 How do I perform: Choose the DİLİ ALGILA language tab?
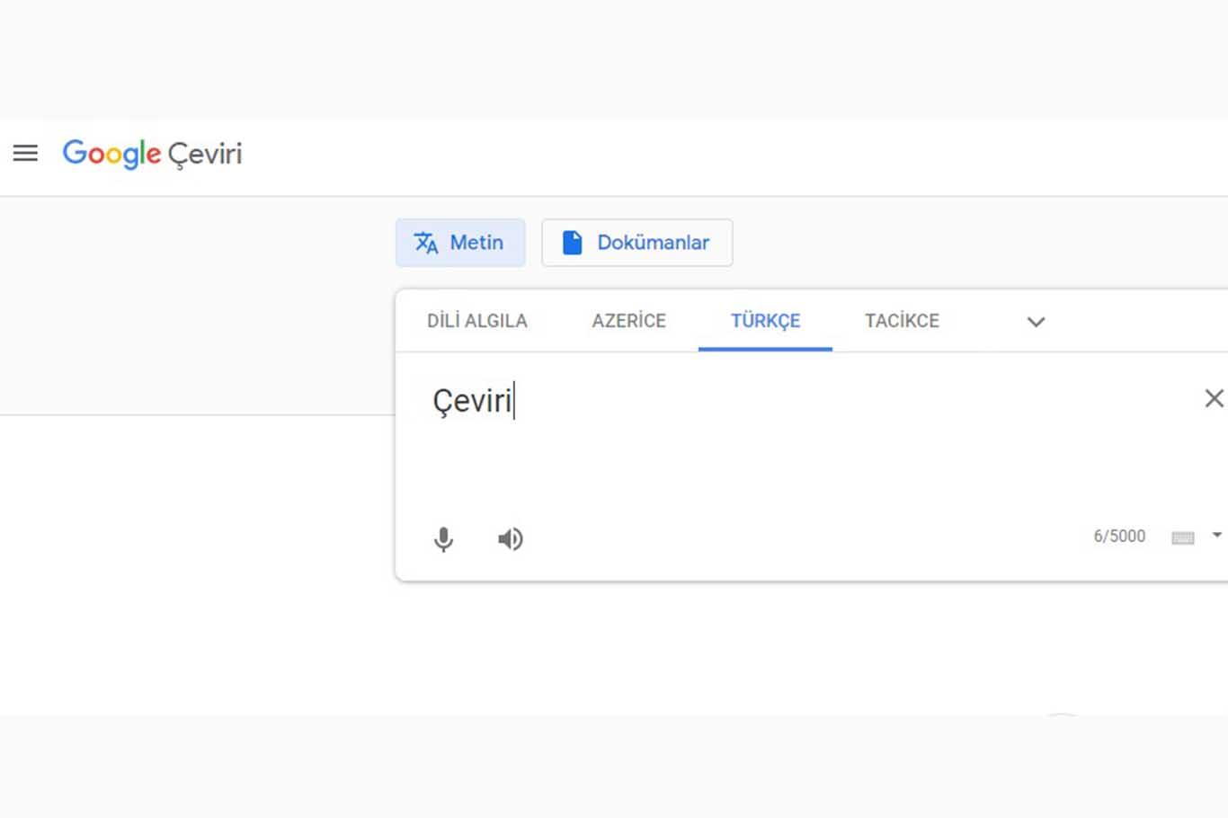(x=477, y=321)
